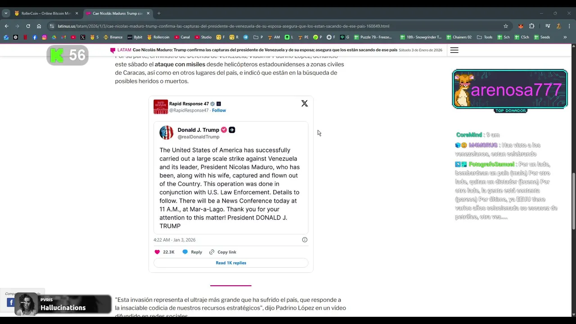Open the Facebook bookmark icon
Image resolution: width=576 pixels, height=324 pixels.
tap(35, 37)
